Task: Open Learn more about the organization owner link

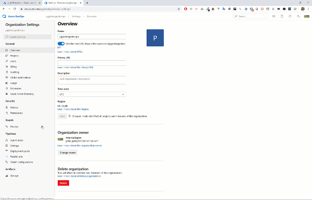Action: tap(80, 146)
